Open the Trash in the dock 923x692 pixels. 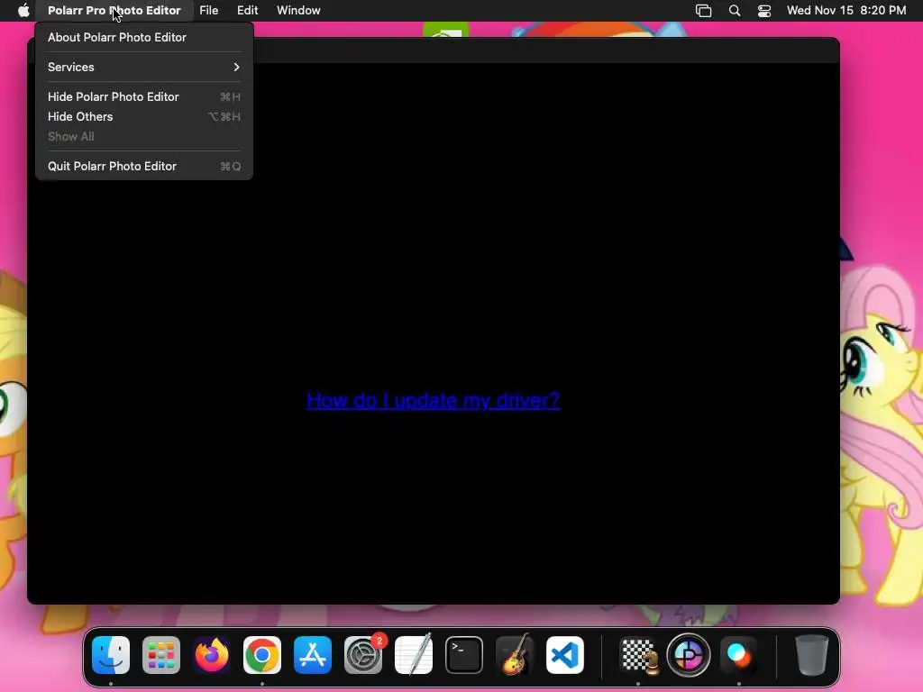coord(812,655)
